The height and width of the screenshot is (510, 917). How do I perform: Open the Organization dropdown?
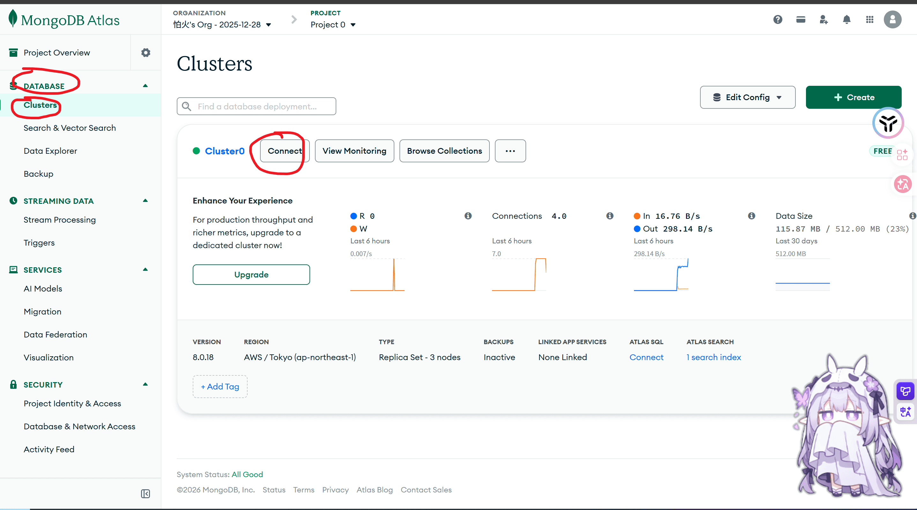click(x=222, y=25)
